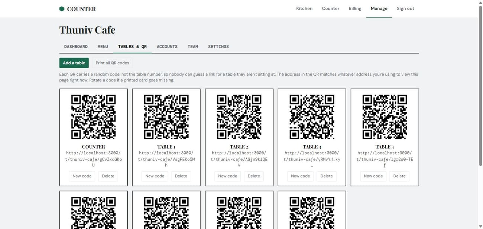
Task: Open the Billing page link
Action: click(x=355, y=9)
